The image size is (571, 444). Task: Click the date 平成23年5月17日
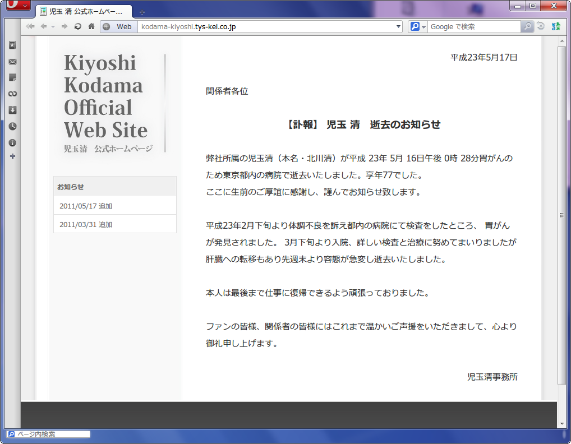[483, 58]
